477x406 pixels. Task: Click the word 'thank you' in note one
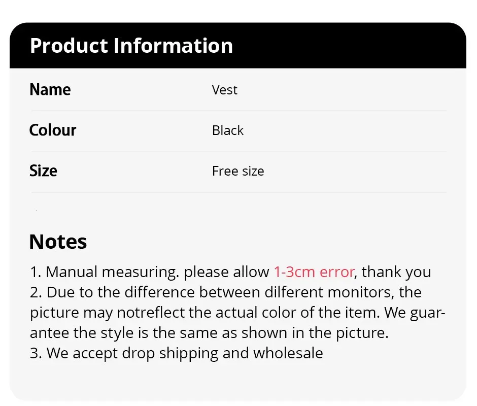(x=396, y=272)
